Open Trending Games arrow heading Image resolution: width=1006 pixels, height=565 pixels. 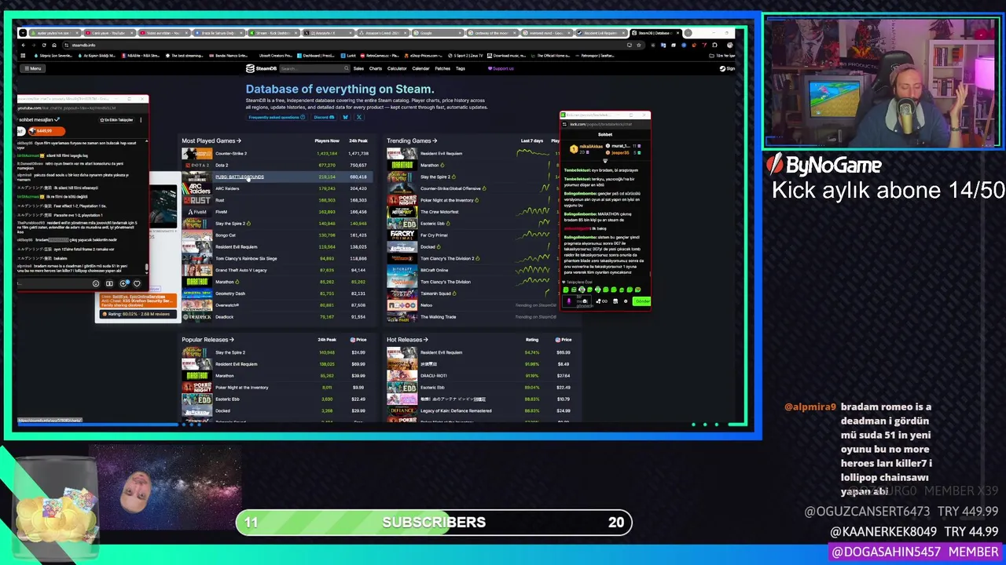[x=411, y=140]
